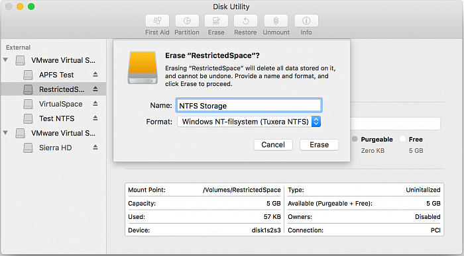Screen dimensions: 464x256
Task: Select the first VMware Virtual S... disk
Action: 64,60
